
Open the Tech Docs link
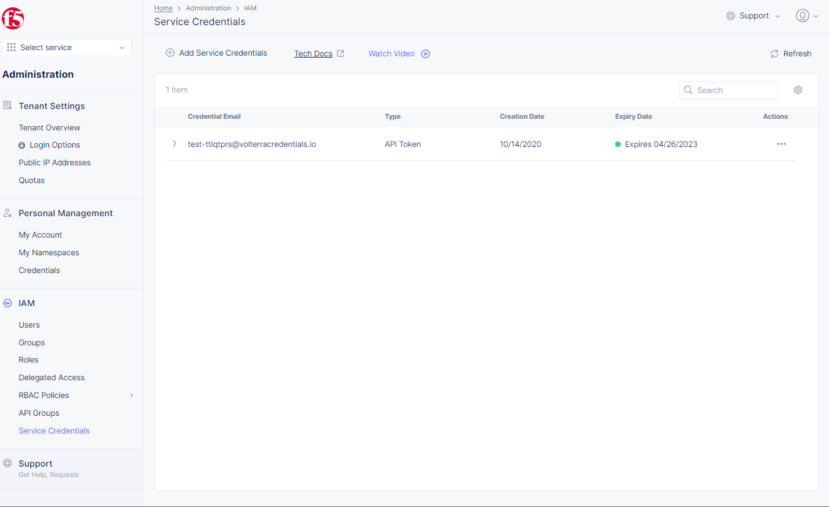[313, 53]
